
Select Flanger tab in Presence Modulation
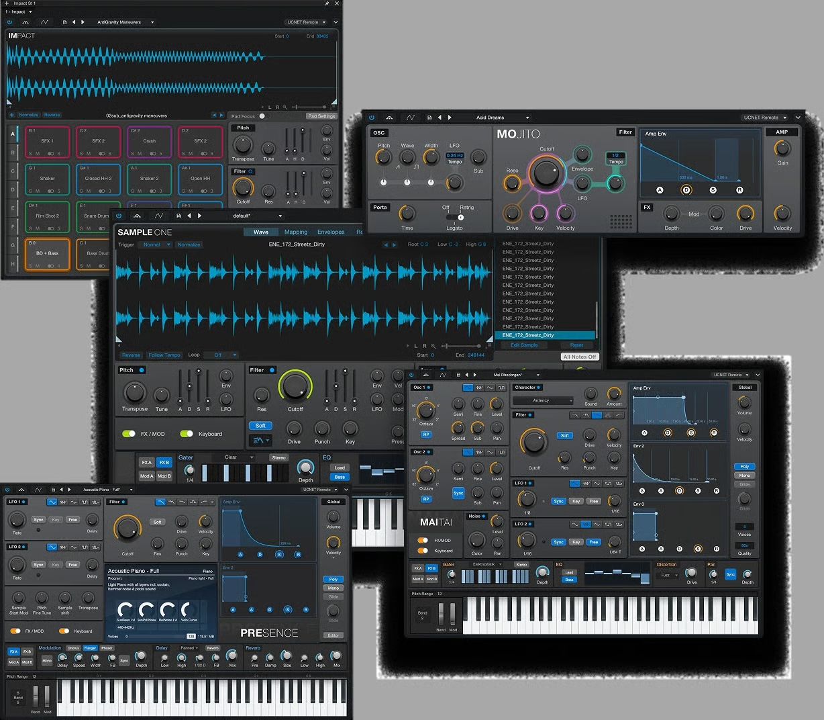90,648
